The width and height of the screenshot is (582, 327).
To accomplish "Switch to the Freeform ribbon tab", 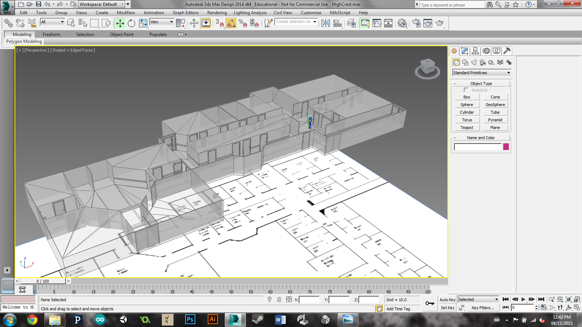I will 52,35.
